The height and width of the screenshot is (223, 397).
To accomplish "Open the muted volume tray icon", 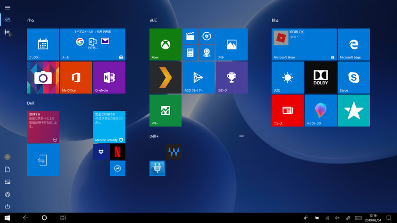I will [337, 218].
